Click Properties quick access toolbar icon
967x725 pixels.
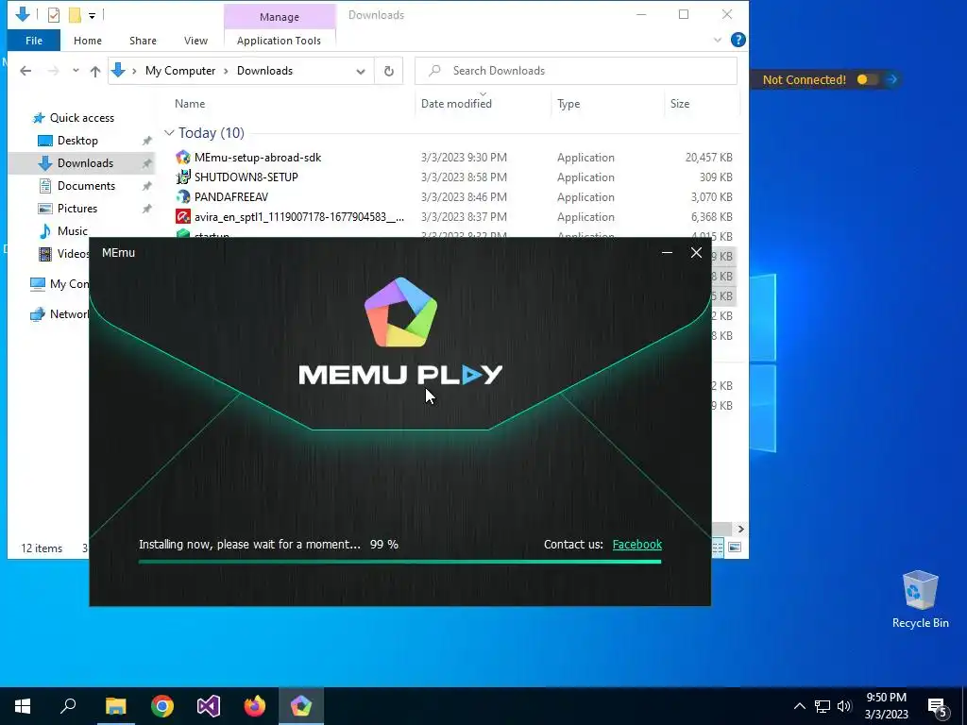pos(54,14)
